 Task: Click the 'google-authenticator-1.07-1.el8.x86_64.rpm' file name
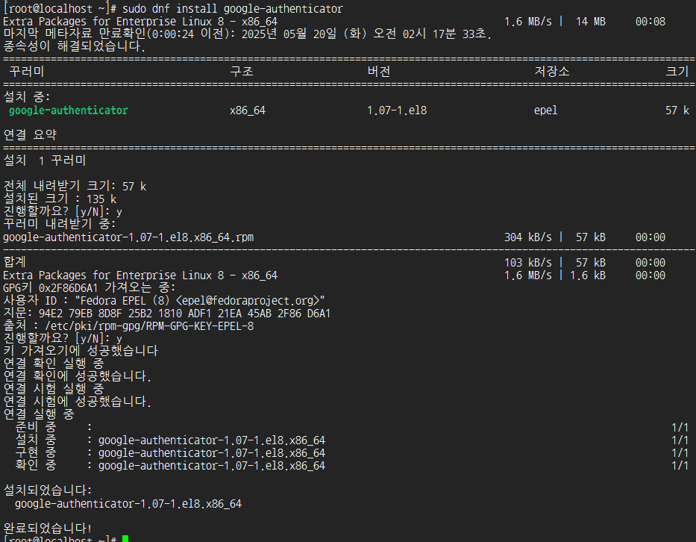pos(128,237)
